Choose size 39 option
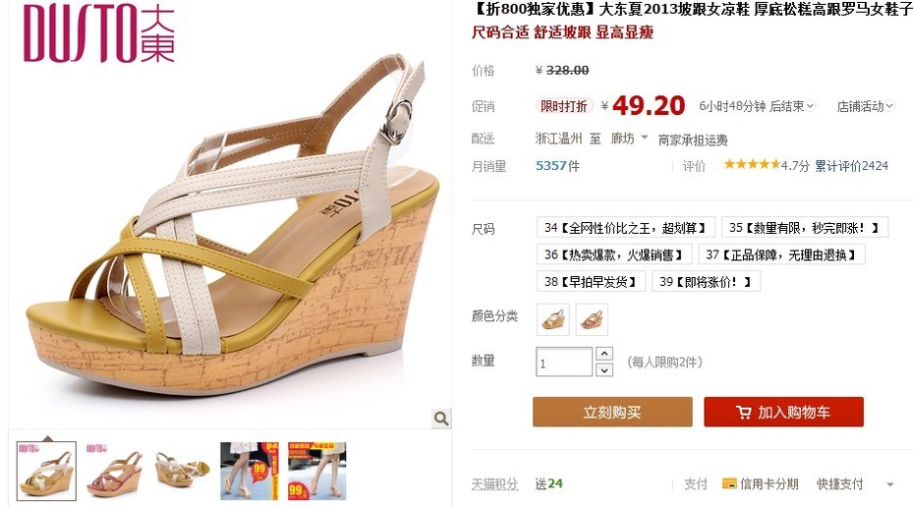The image size is (914, 507). 706,281
